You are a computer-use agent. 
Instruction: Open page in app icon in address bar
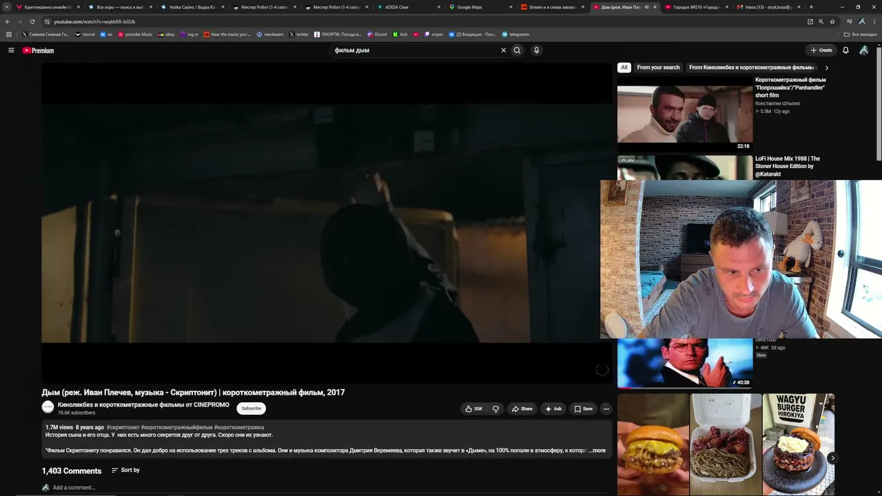(x=810, y=21)
